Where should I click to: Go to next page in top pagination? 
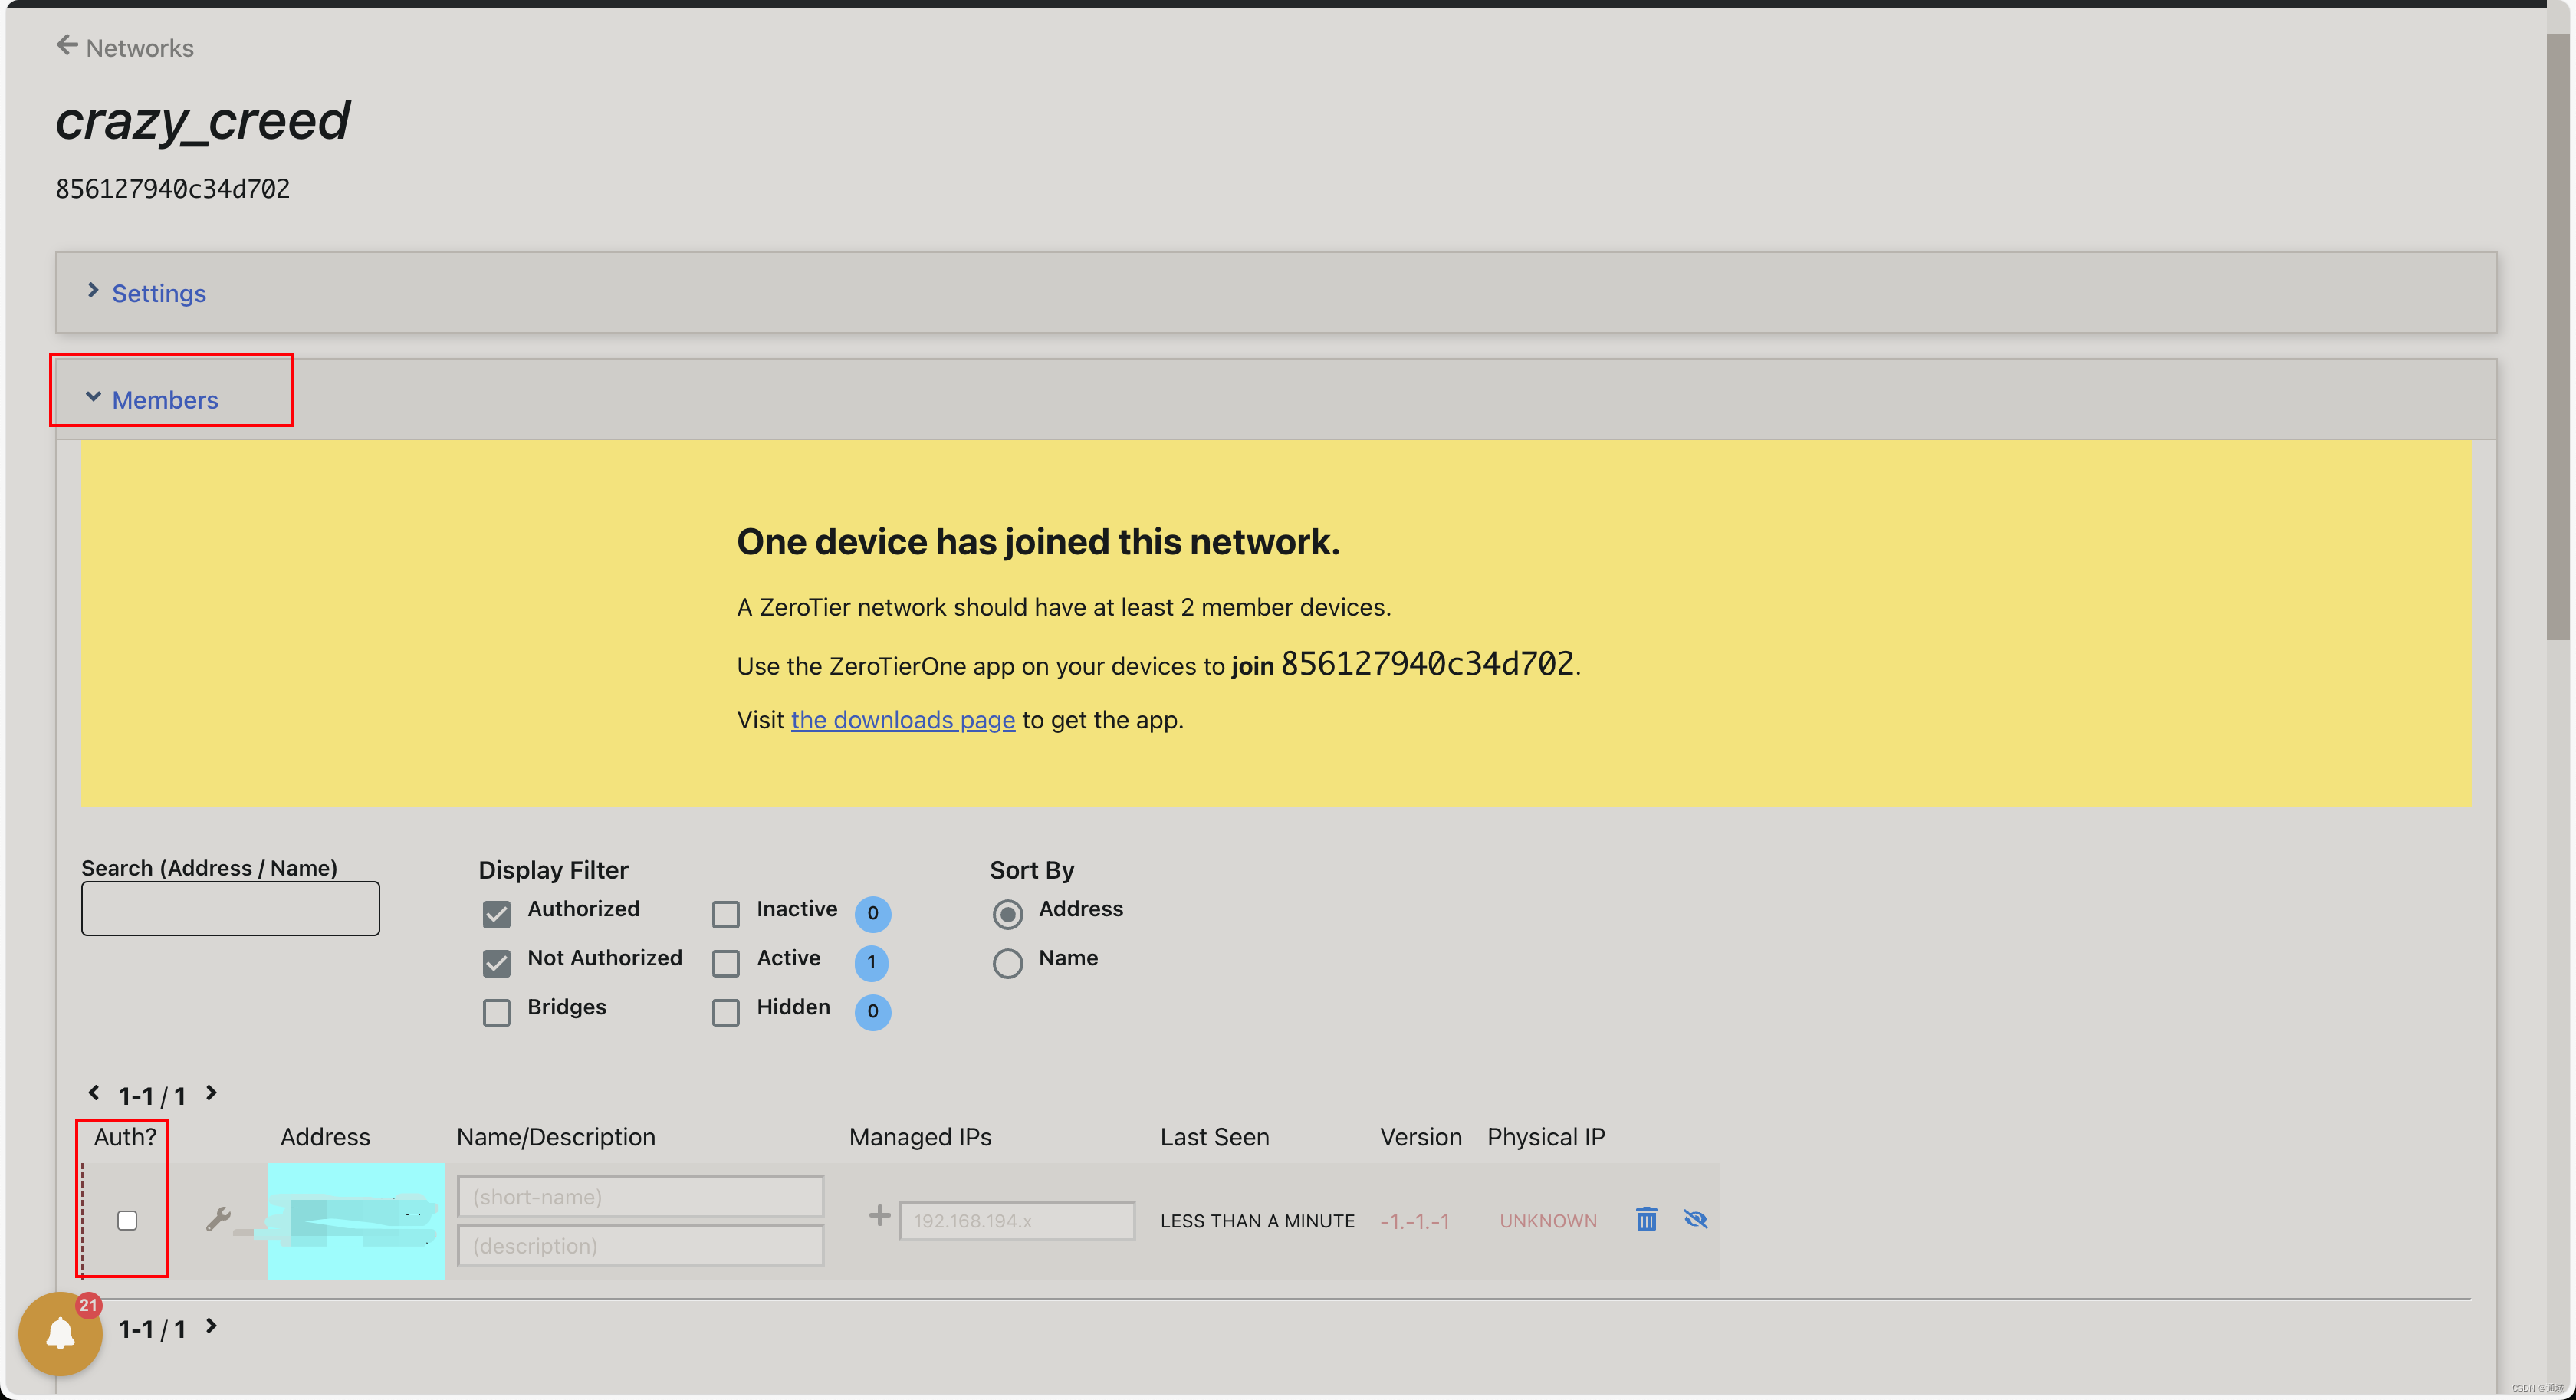coord(212,1093)
